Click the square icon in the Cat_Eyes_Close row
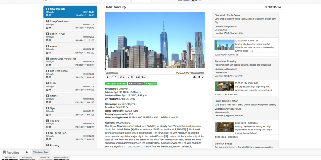The height and width of the screenshot is (160, 321). click(x=47, y=77)
